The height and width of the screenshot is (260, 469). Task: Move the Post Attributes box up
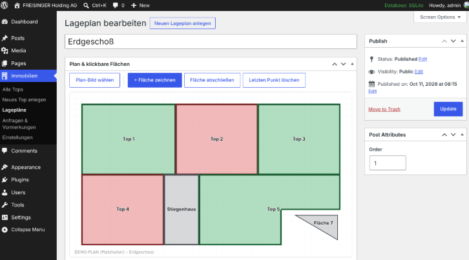[x=444, y=134]
